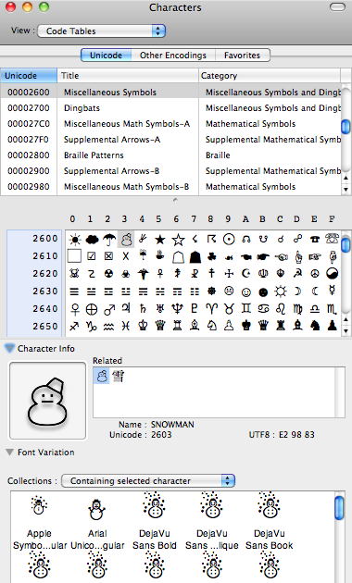
Task: Select the Miscellaneous Math Symbols-A row
Action: click(170, 123)
